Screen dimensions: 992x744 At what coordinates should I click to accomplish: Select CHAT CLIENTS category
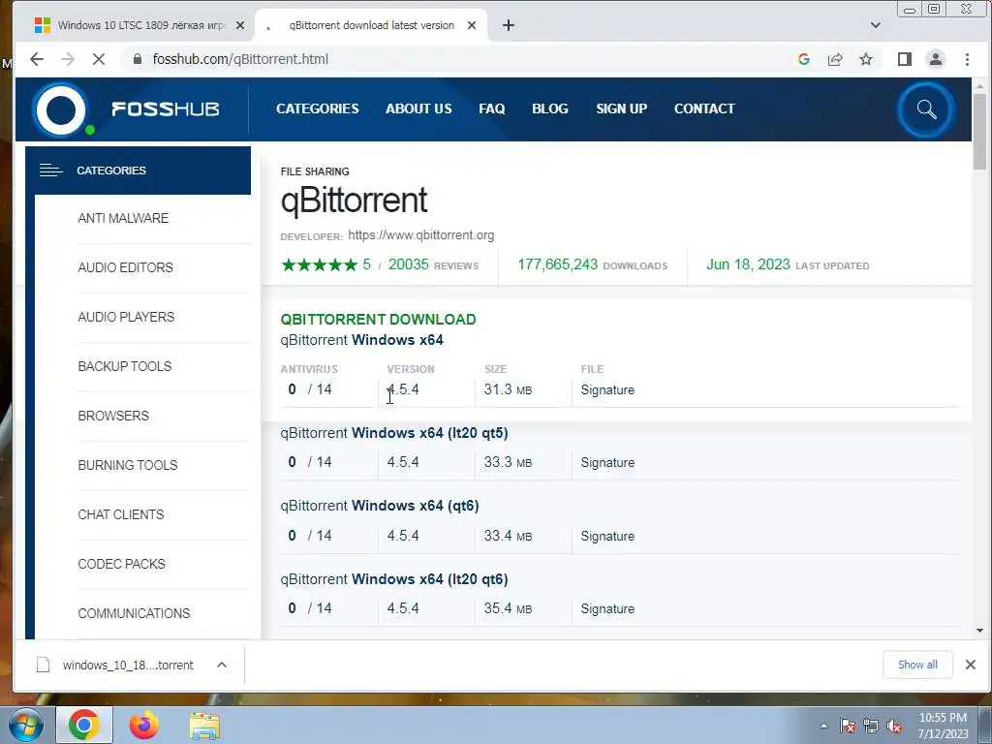(121, 514)
